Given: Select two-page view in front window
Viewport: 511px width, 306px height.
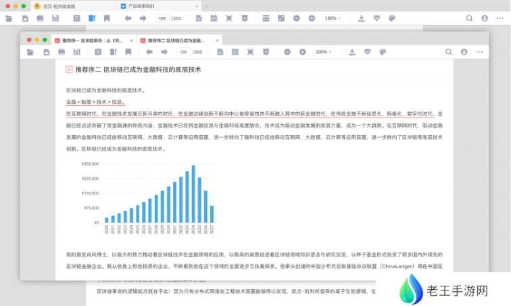Looking at the screenshot, I should [x=235, y=52].
